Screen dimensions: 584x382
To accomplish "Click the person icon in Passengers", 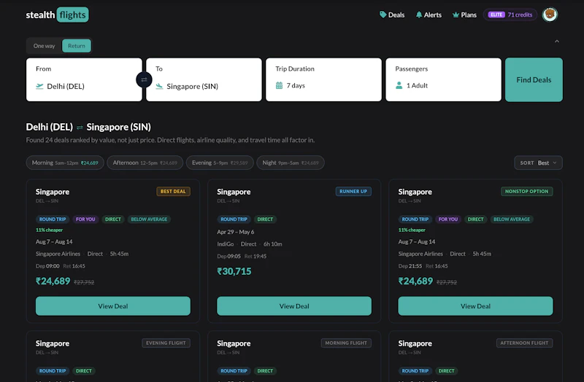I will click(399, 85).
